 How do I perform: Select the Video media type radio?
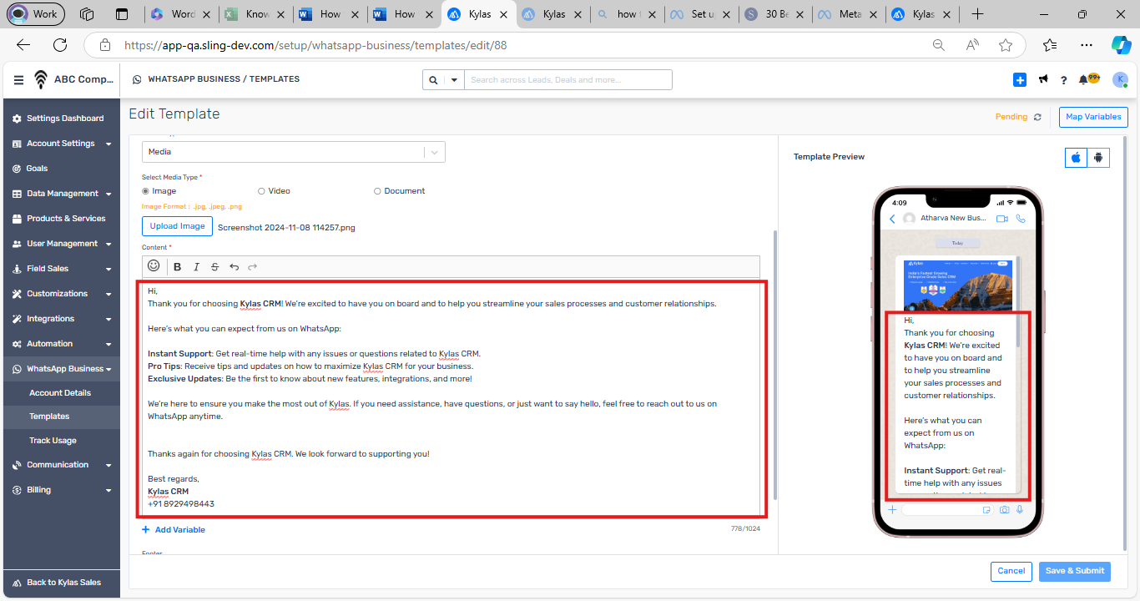[261, 191]
